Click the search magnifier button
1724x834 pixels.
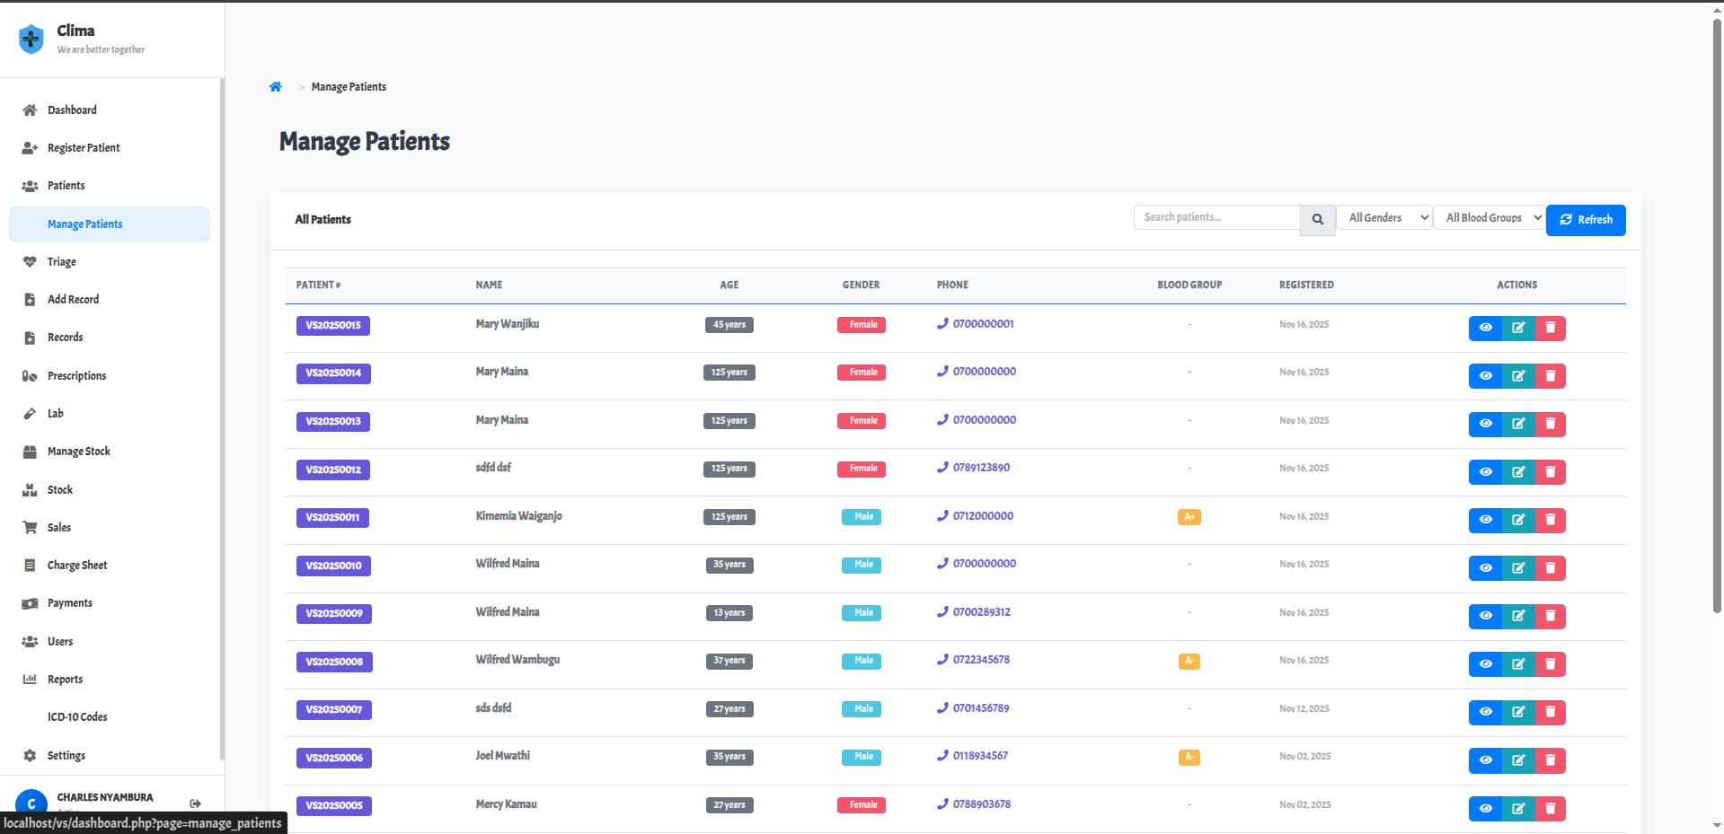[x=1317, y=219]
